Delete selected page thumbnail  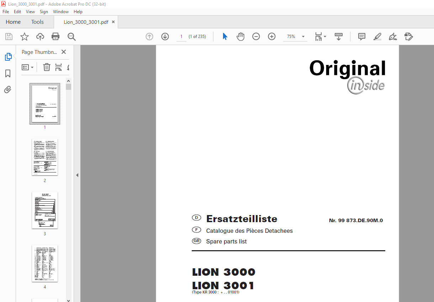click(47, 67)
